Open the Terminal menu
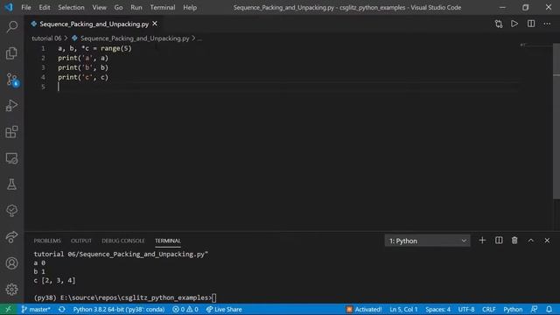The width and height of the screenshot is (560, 315). pyautogui.click(x=163, y=7)
